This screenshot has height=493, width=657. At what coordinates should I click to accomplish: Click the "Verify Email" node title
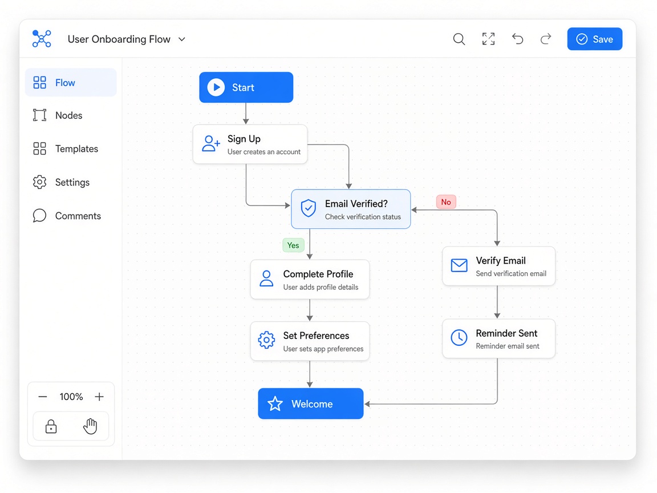coord(501,261)
